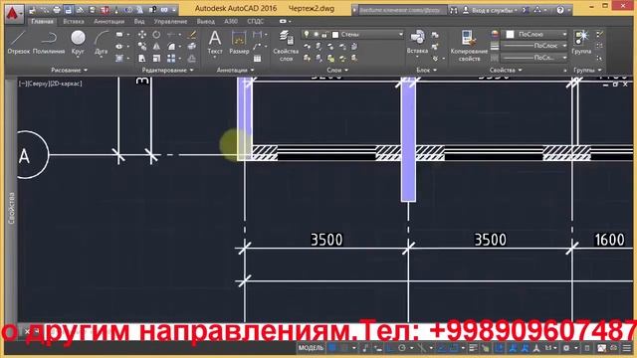This screenshot has height=358, width=637.
Task: Switch to the Вставка ribbon tab
Action: (x=74, y=21)
